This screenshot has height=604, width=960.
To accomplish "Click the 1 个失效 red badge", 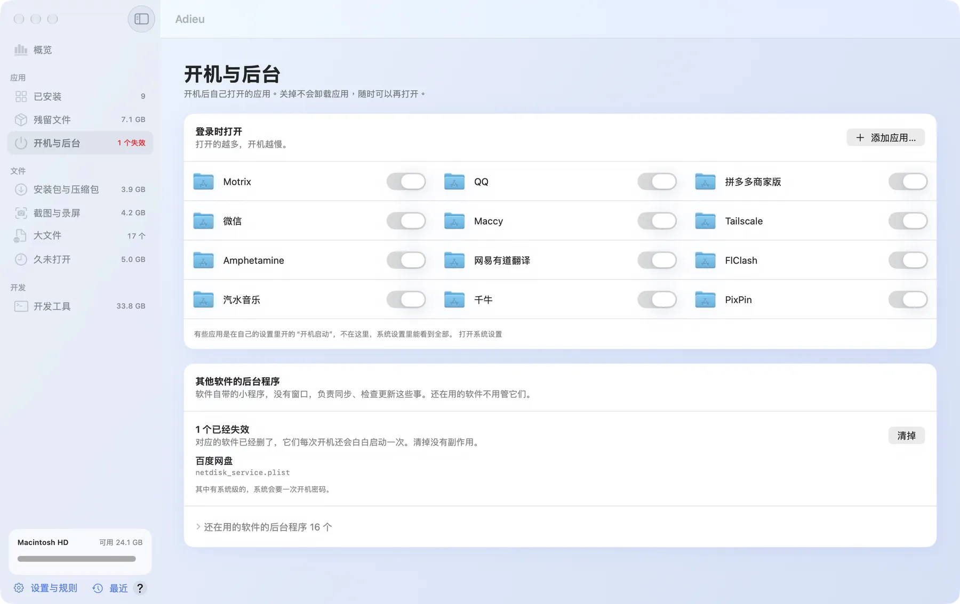I will pos(131,143).
